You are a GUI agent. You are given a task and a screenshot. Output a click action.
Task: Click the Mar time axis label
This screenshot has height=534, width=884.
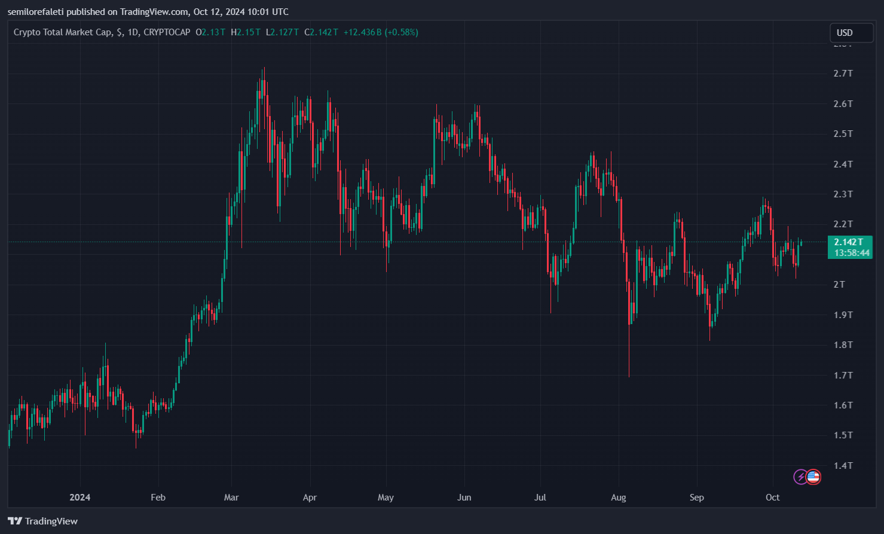click(x=231, y=497)
